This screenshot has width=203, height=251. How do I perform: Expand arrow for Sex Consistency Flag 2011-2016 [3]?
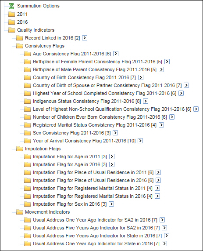(115, 133)
